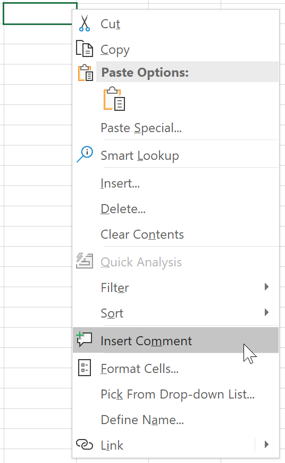Select the Paste clipboard button under Paste Options
The height and width of the screenshot is (463, 285).
114,99
